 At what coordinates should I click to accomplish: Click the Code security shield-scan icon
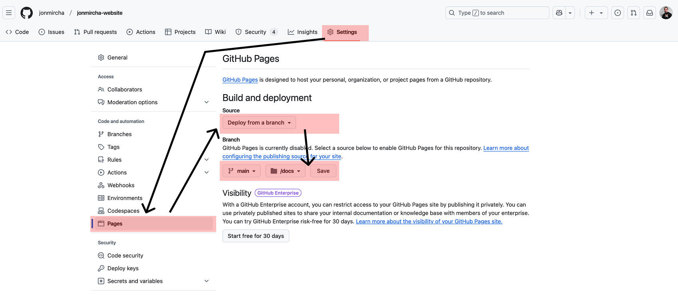pos(101,255)
